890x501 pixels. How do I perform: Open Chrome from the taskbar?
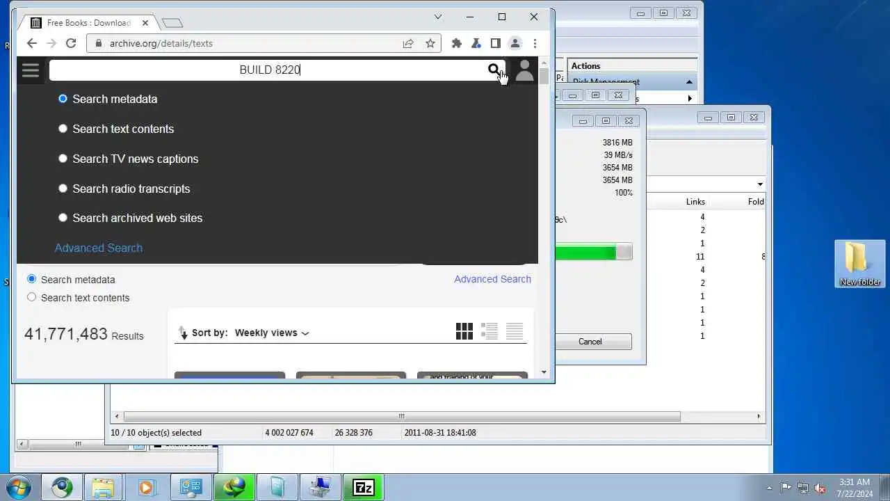click(62, 488)
